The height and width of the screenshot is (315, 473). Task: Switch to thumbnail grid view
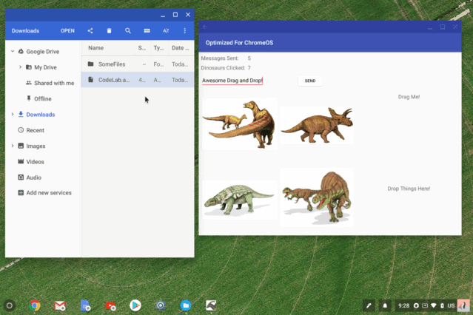click(147, 31)
